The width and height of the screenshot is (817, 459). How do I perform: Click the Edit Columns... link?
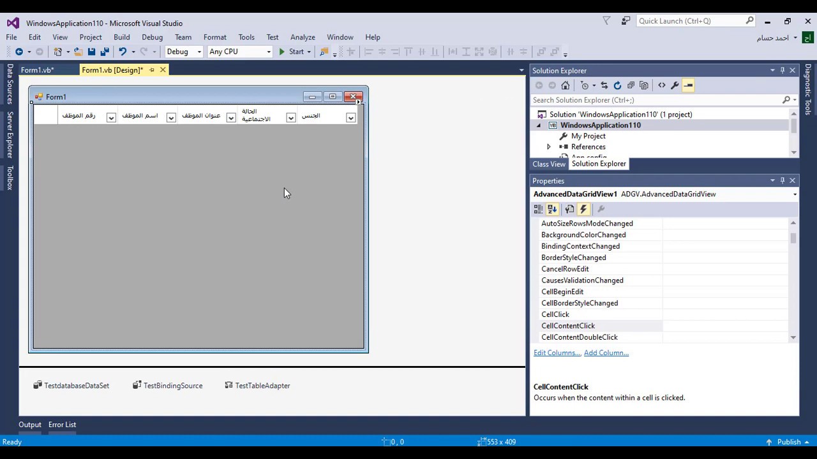pos(557,353)
